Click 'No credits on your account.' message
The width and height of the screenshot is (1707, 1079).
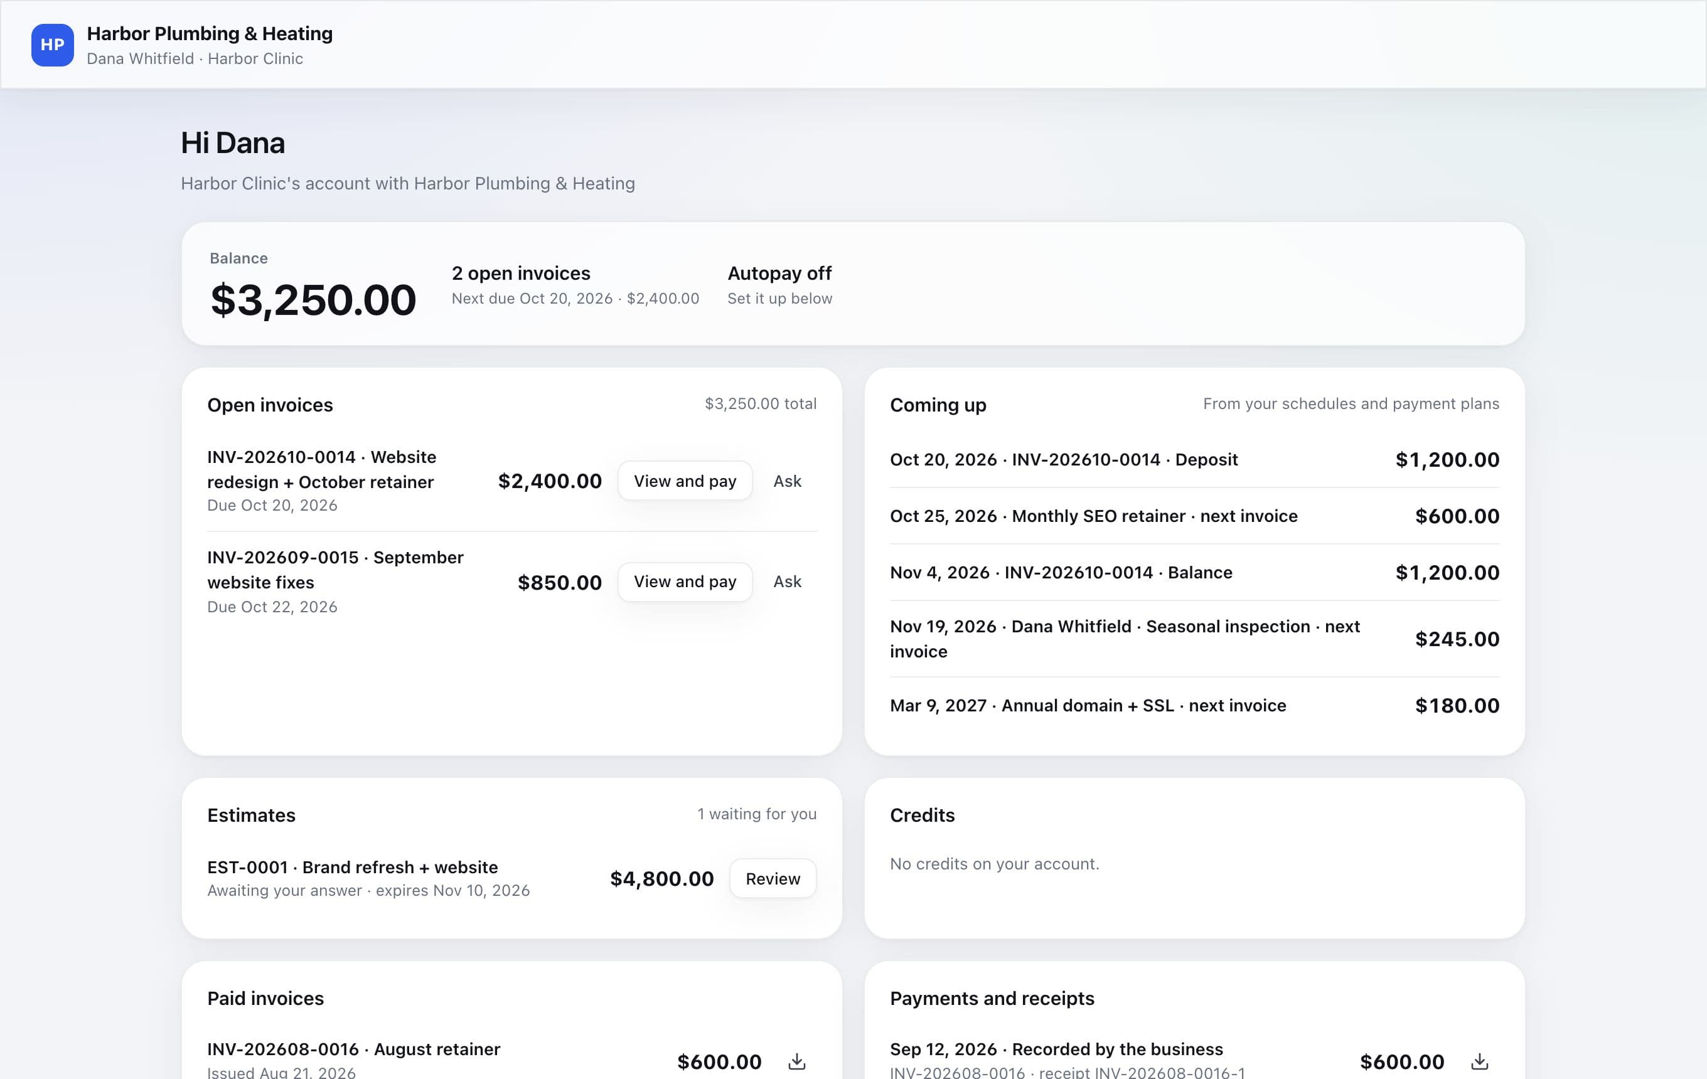point(995,864)
